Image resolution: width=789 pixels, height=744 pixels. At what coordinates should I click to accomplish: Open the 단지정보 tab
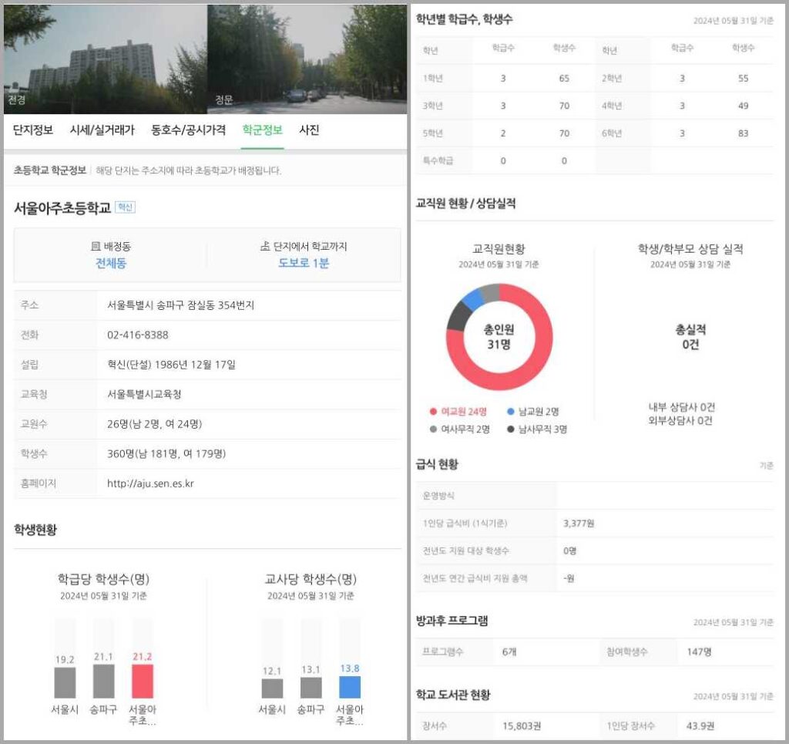[x=32, y=130]
